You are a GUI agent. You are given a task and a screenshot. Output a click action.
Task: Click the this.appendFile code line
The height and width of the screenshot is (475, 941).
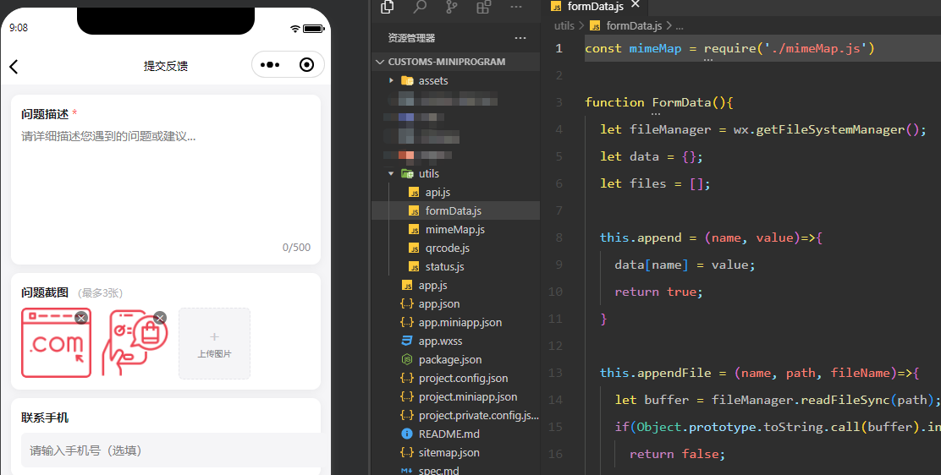[759, 373]
